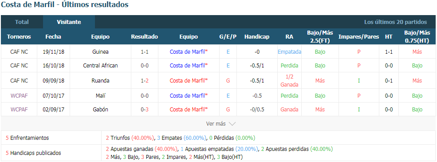This screenshot has height=162, width=437.
Task: Click the Malí team name
Action: pos(100,95)
